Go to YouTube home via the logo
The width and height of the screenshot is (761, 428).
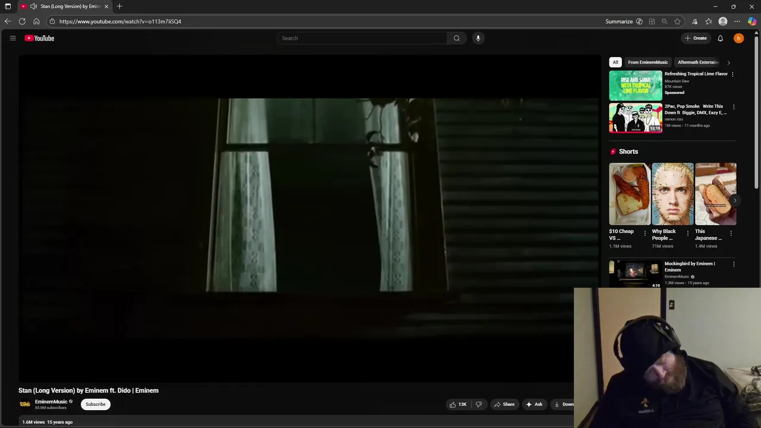click(39, 38)
